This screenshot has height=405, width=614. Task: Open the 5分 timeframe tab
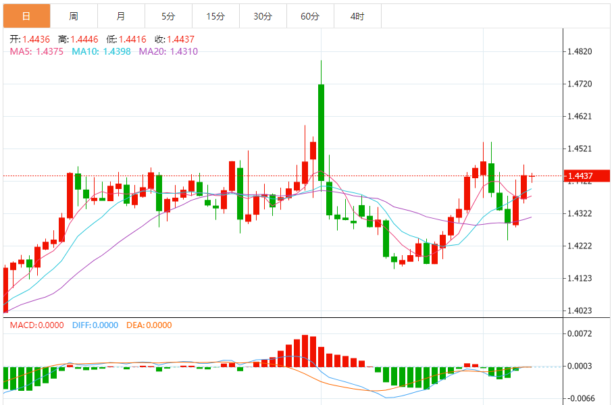tap(169, 16)
